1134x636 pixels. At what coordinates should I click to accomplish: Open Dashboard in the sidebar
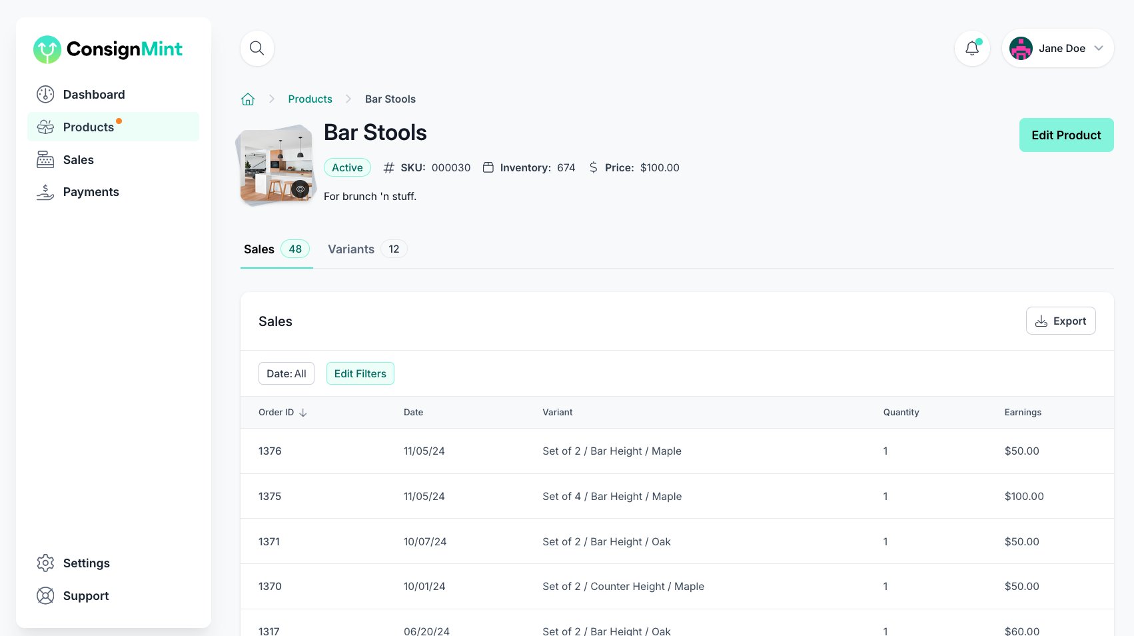(x=113, y=95)
